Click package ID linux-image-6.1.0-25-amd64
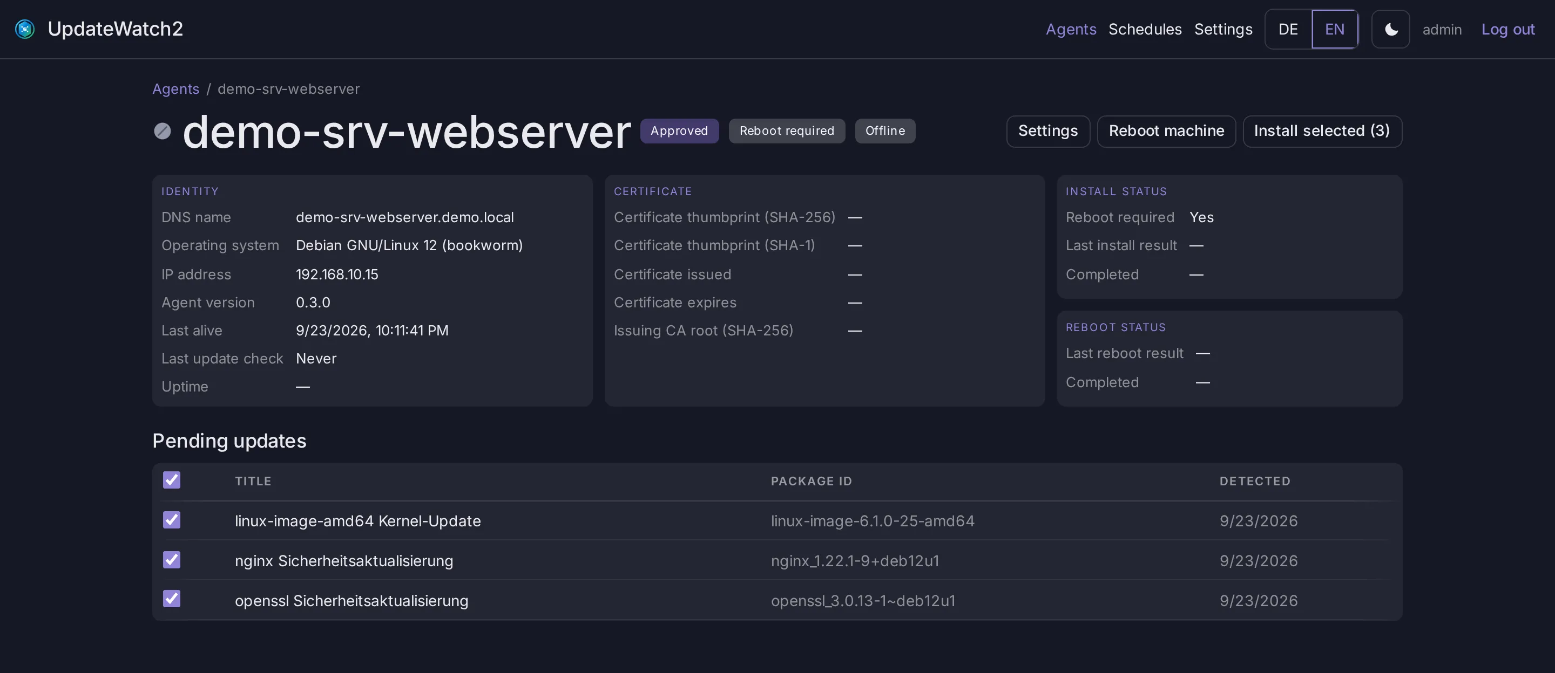The width and height of the screenshot is (1555, 673). tap(873, 520)
